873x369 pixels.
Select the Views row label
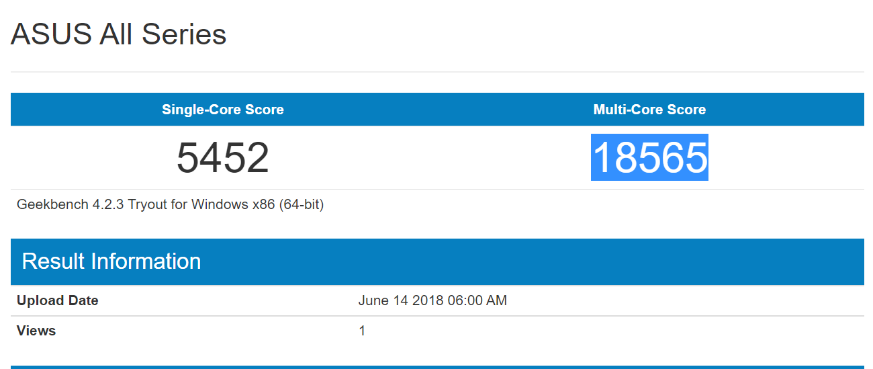36,331
